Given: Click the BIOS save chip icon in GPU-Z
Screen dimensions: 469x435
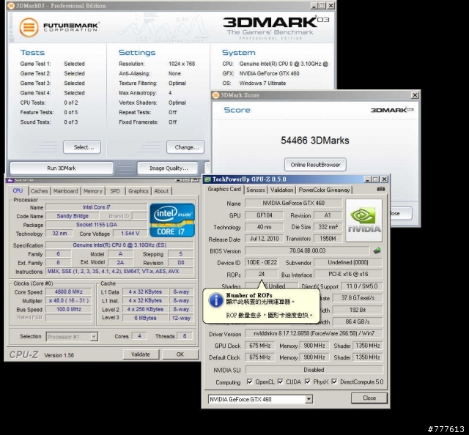Looking at the screenshot, I should click(x=377, y=250).
